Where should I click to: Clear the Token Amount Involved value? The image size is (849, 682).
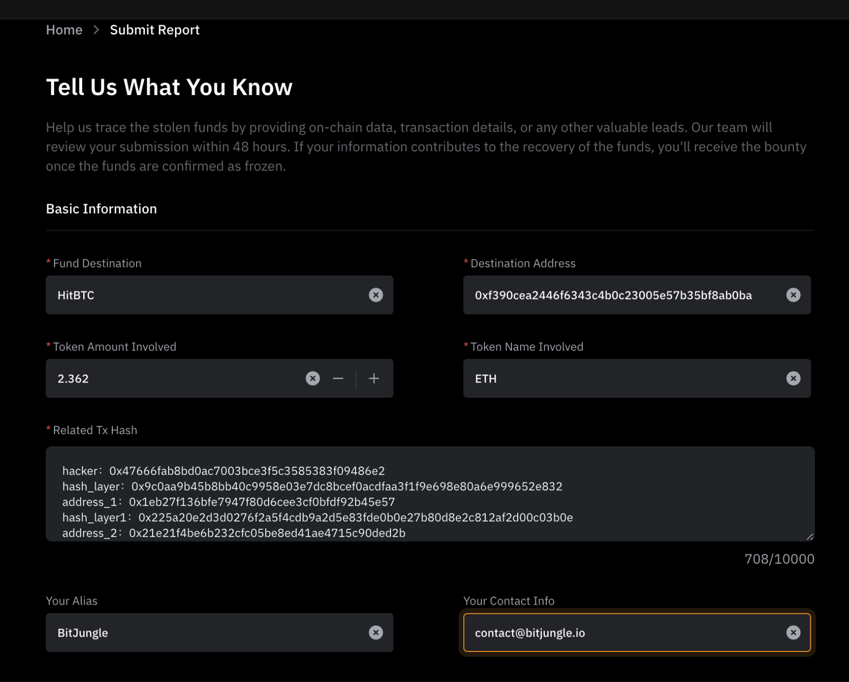[x=313, y=379]
